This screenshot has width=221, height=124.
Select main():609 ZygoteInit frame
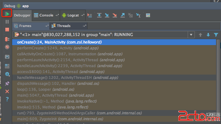[114, 119]
